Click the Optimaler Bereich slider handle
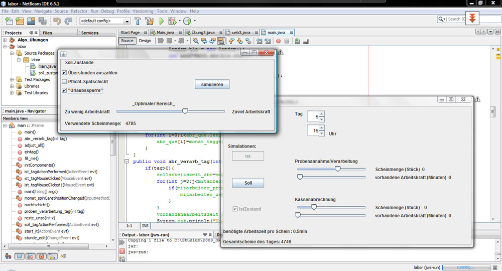Image resolution: width=502 pixels, height=271 pixels. pyautogui.click(x=185, y=111)
